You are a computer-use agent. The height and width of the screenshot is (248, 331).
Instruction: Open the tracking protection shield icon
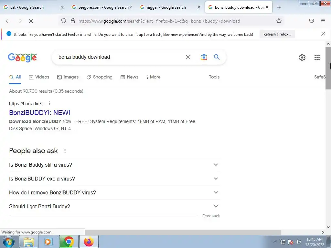(x=64, y=21)
